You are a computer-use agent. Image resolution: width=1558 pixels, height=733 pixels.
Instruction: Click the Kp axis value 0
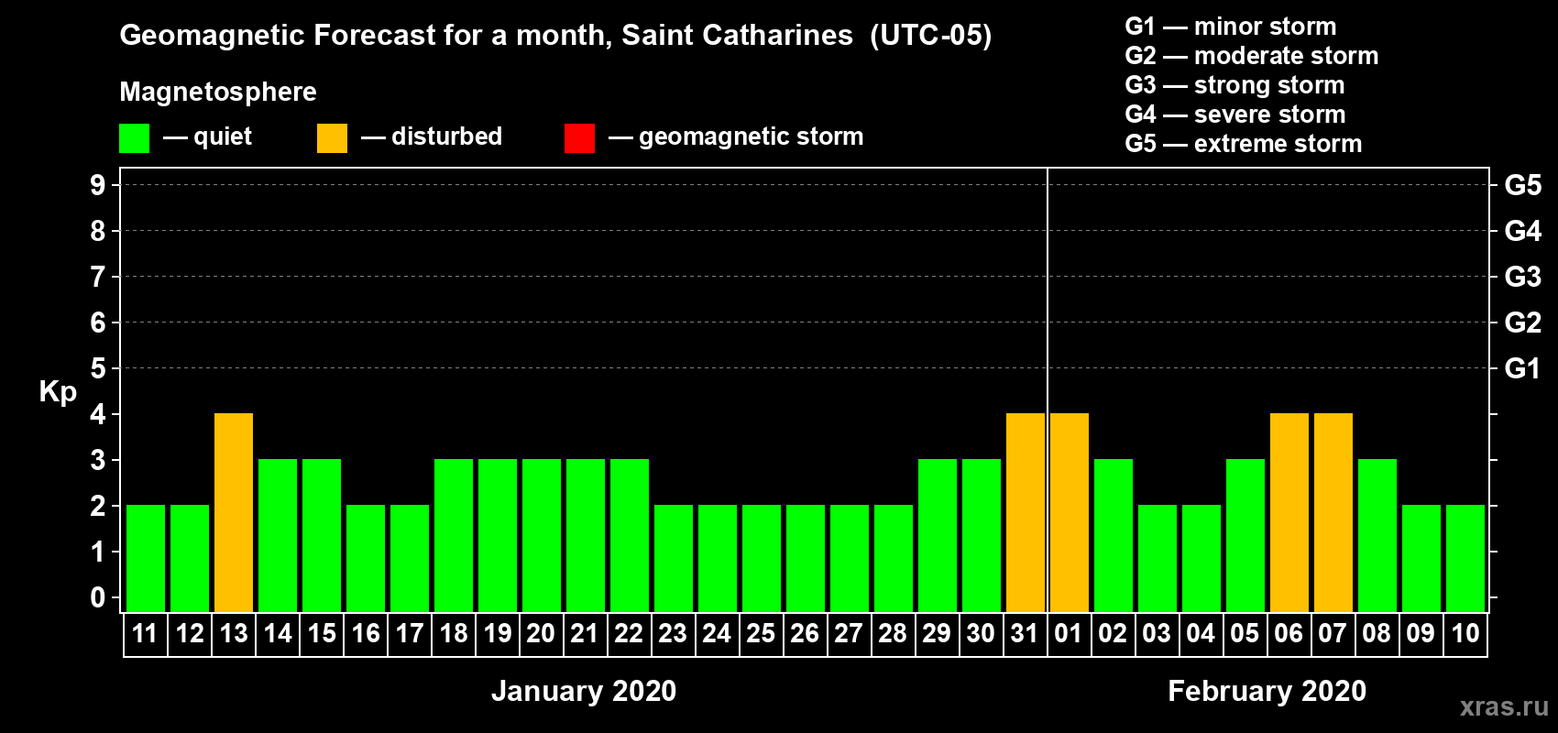[98, 597]
